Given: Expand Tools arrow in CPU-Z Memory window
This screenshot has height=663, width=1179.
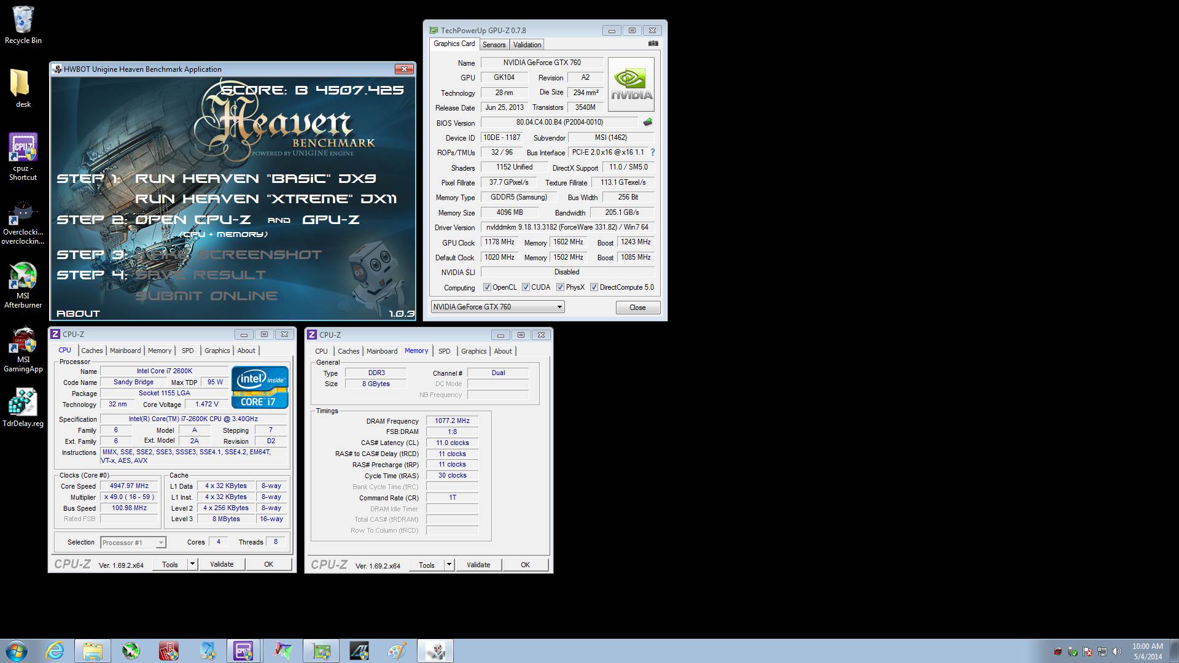Looking at the screenshot, I should tap(449, 565).
